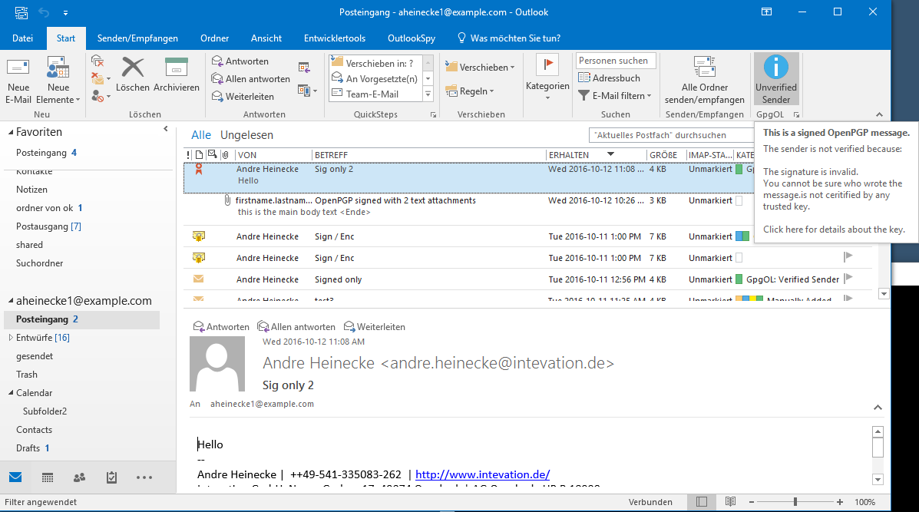This screenshot has height=512, width=919.
Task: Archive message with Archivieren button
Action: pos(177,74)
